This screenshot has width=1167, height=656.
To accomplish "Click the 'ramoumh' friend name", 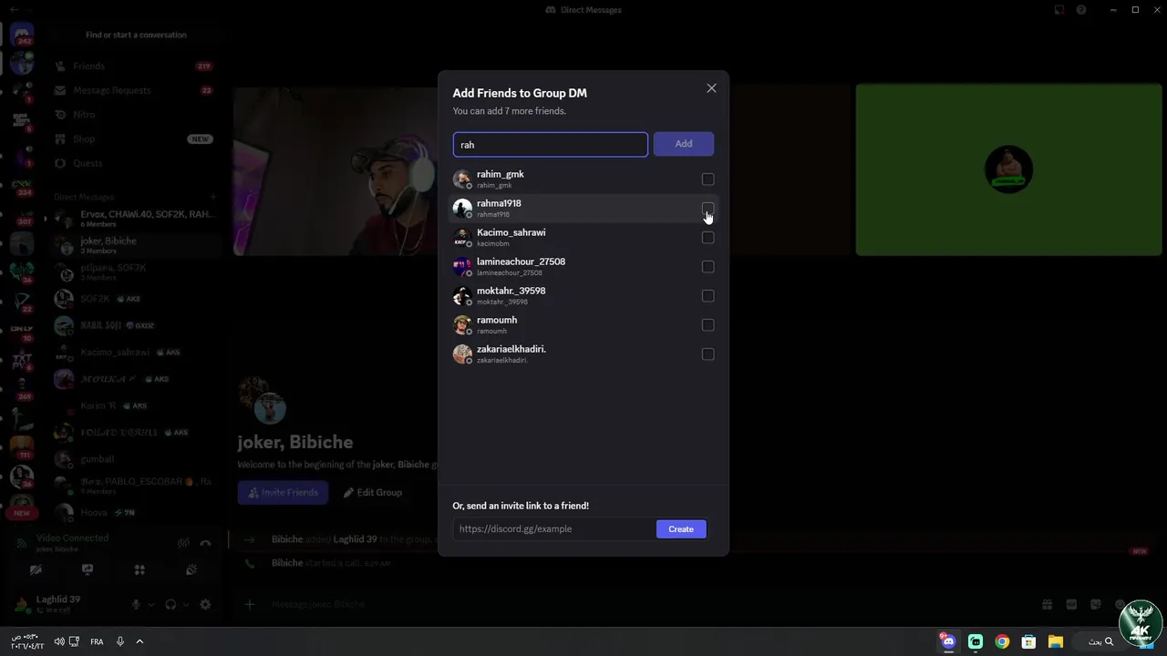I will (x=497, y=320).
